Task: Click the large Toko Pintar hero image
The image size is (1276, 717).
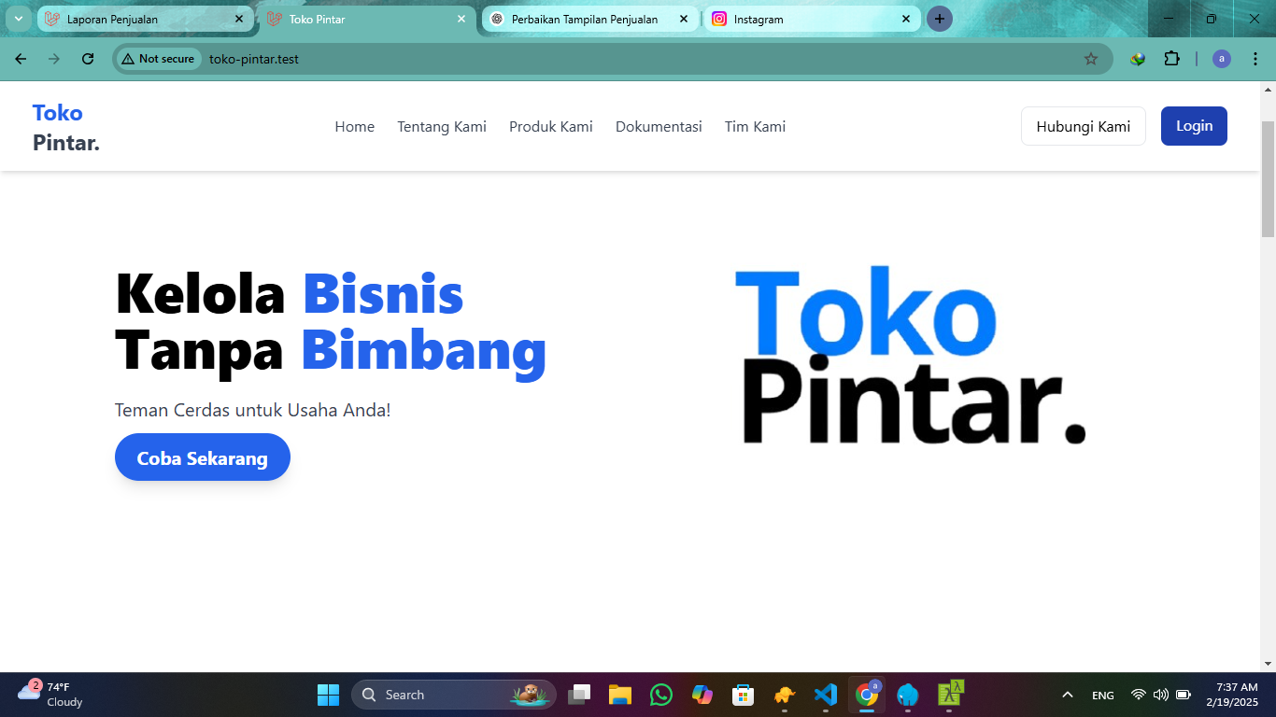Action: point(912,355)
